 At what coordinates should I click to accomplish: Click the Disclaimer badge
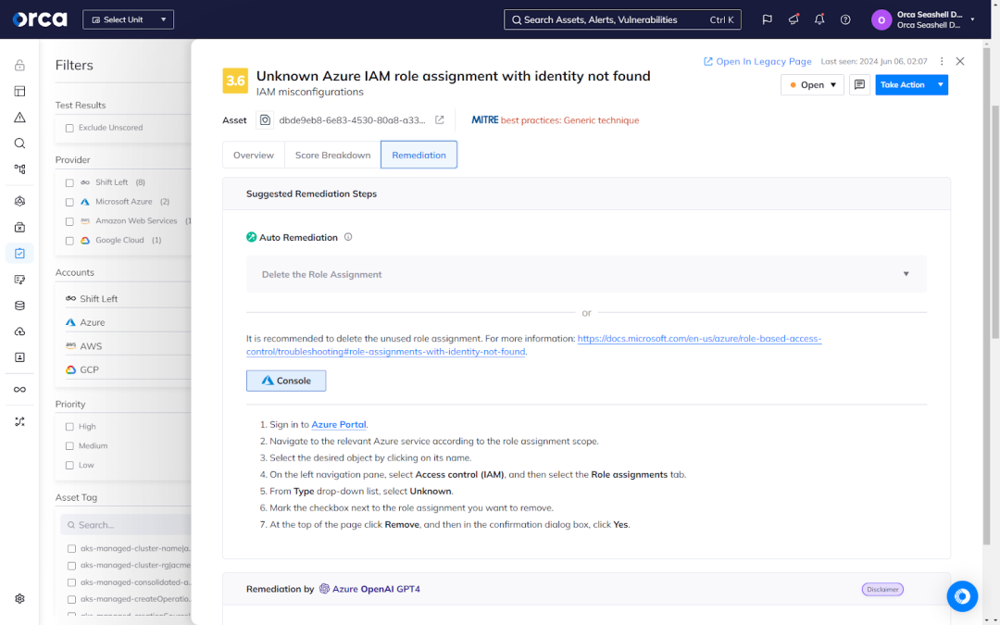[882, 589]
